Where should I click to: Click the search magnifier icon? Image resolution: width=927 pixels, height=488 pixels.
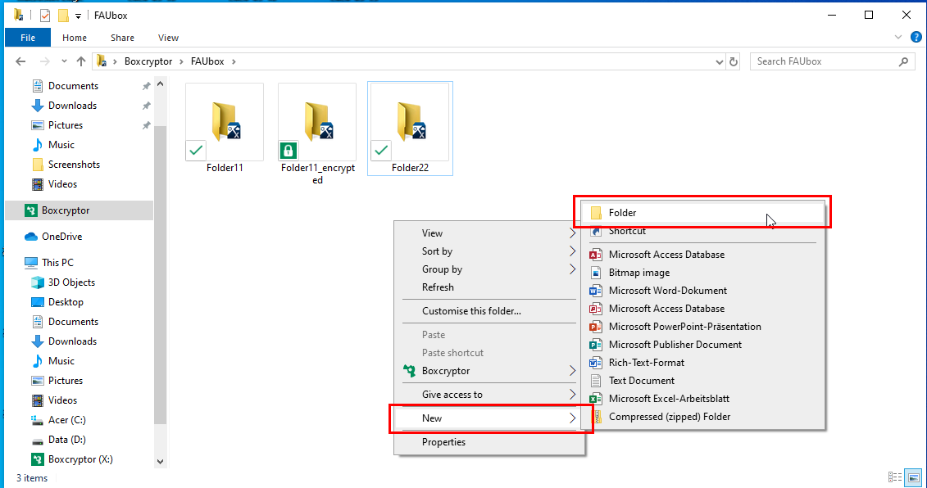tap(903, 61)
